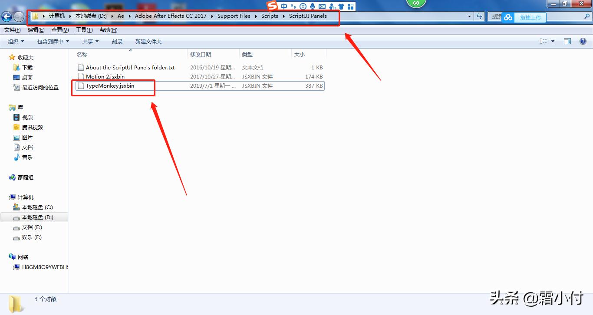This screenshot has height=315, width=593.
Task: Open the 共享 dropdown
Action: [x=91, y=42]
